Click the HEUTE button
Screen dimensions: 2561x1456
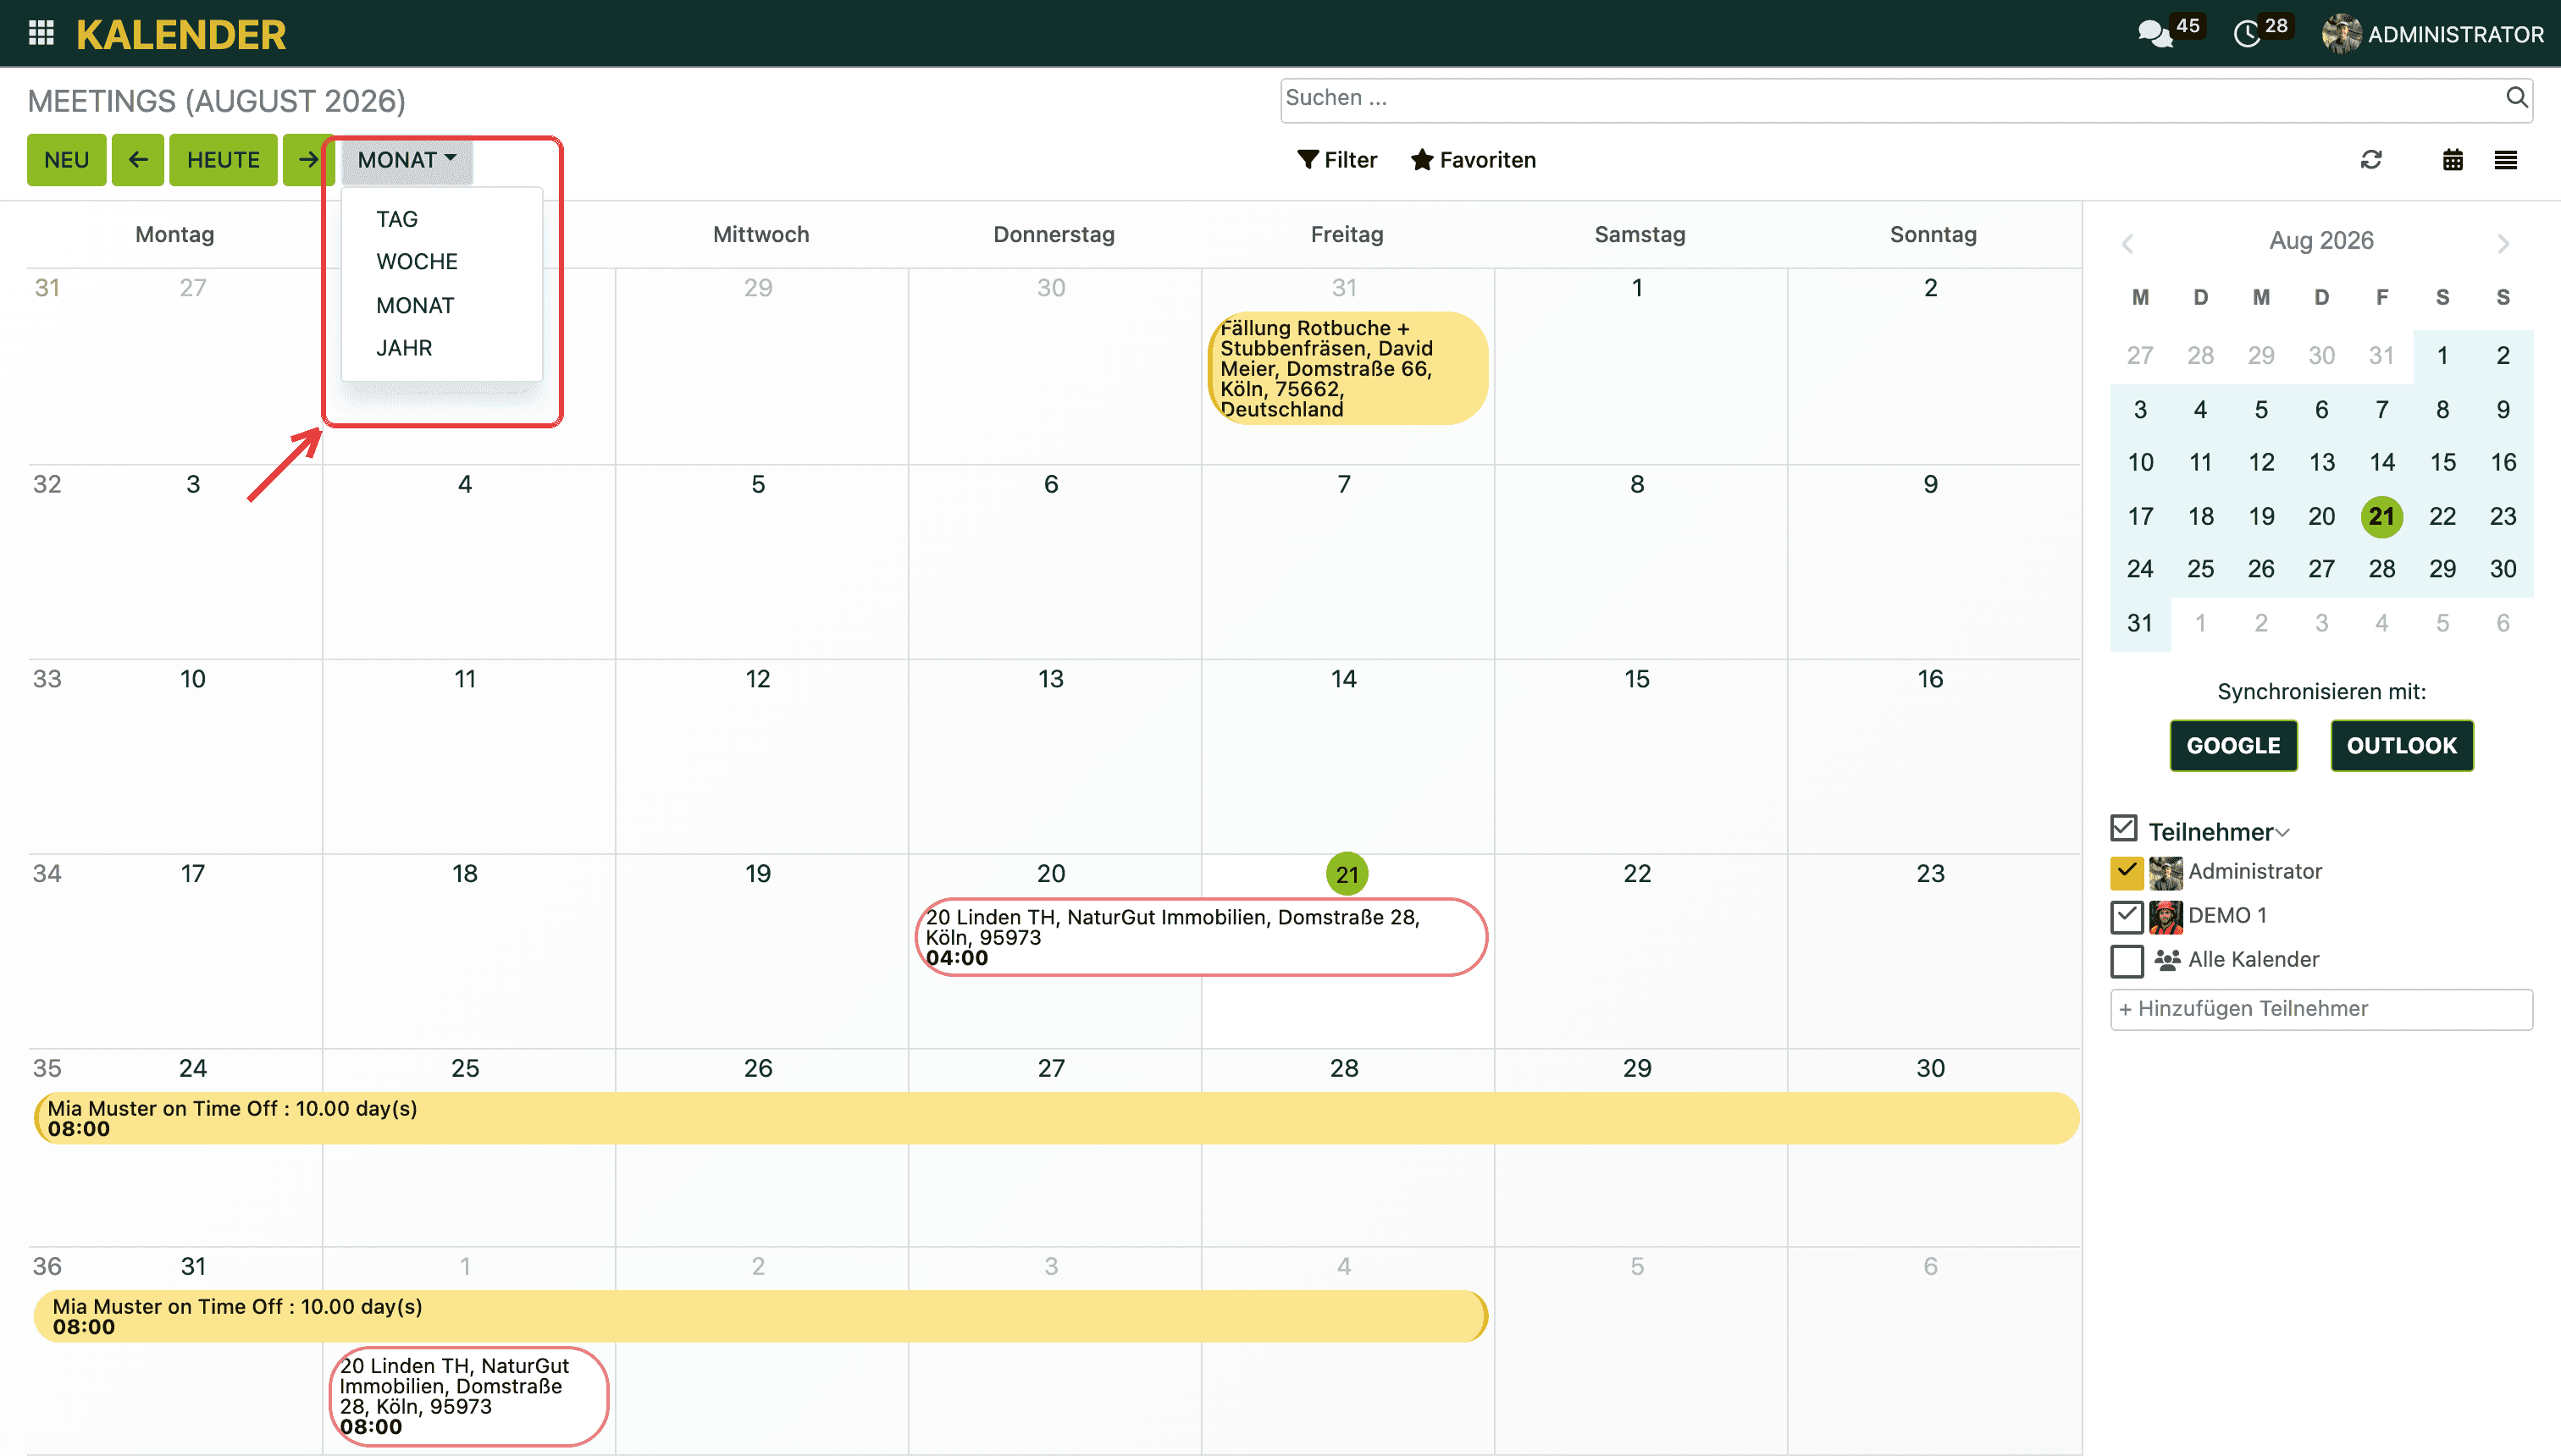(223, 160)
